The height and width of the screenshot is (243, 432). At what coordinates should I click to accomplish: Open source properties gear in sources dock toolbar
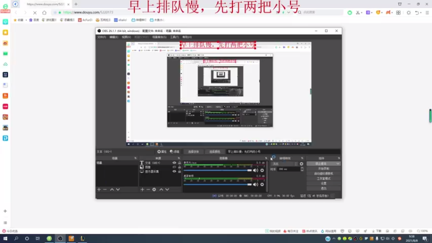(x=154, y=190)
